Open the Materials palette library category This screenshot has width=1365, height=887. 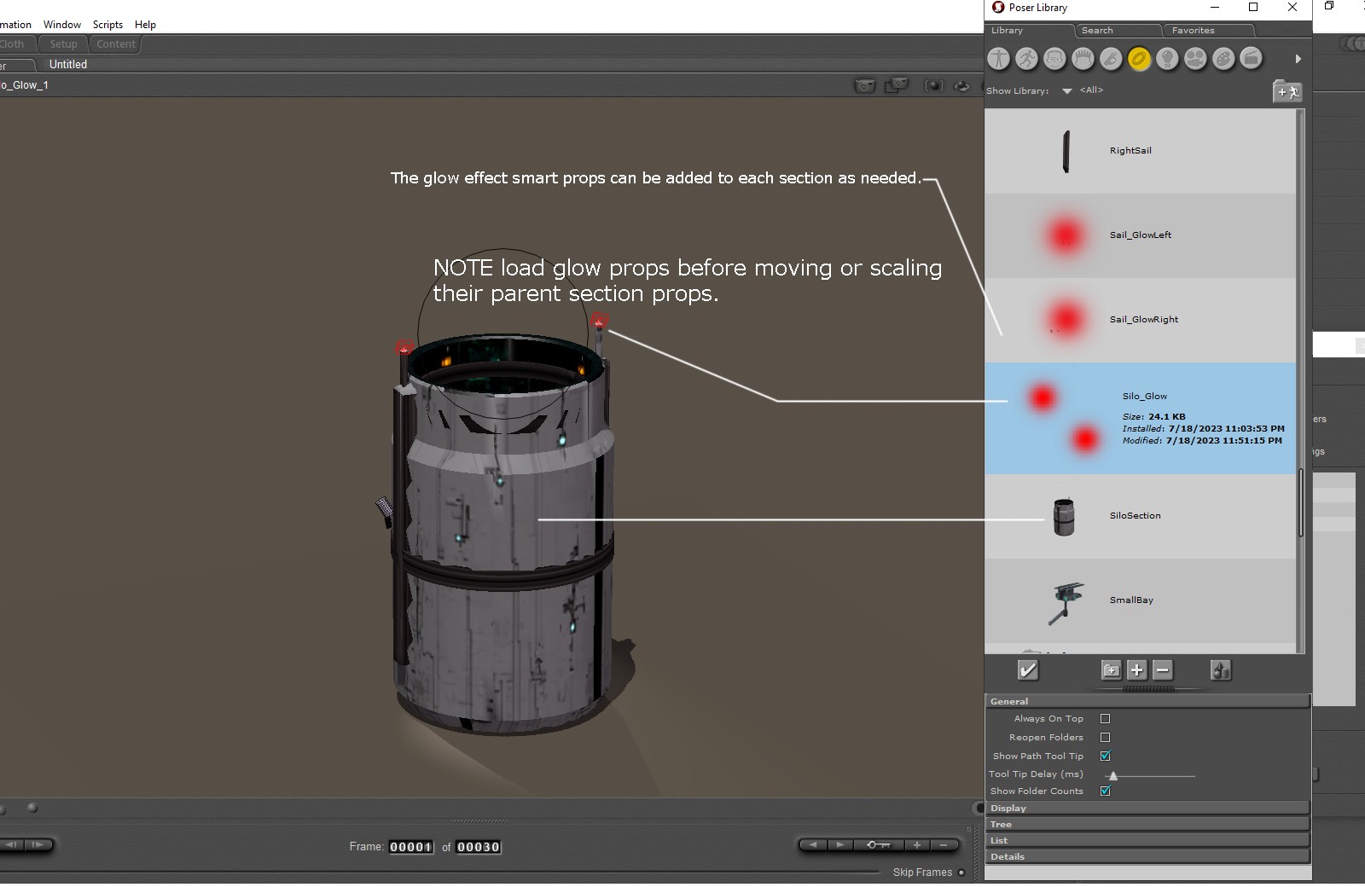[1223, 59]
